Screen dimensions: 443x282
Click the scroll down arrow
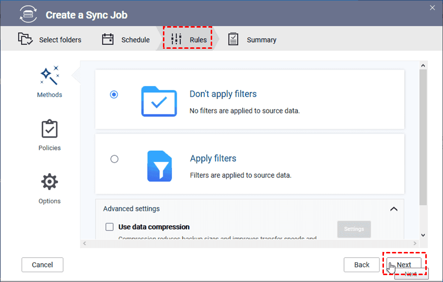[423, 235]
